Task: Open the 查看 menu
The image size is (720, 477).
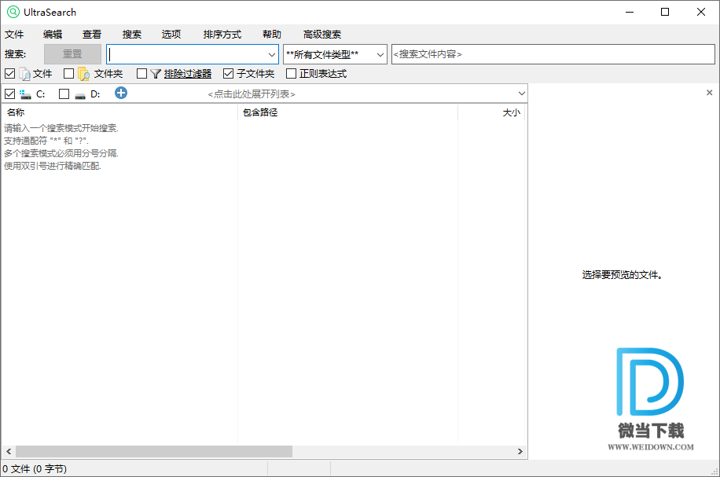Action: (x=92, y=35)
